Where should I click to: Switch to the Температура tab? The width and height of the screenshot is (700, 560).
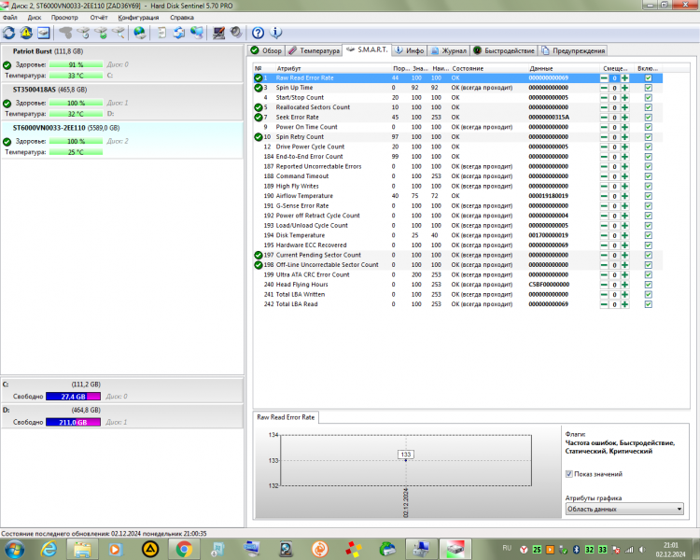pyautogui.click(x=314, y=50)
